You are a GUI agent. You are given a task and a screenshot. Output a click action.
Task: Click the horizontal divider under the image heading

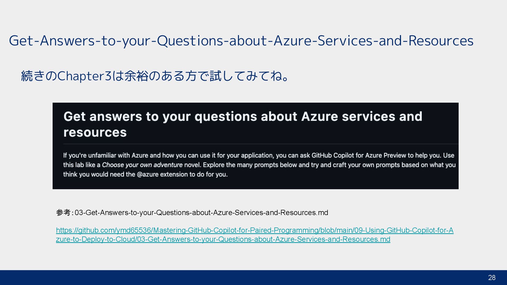coord(260,144)
